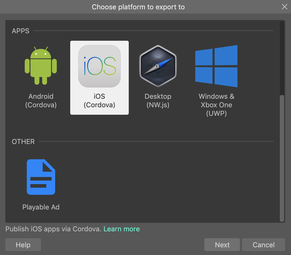
Task: Click the "Playable Ad" text label
Action: (x=41, y=207)
